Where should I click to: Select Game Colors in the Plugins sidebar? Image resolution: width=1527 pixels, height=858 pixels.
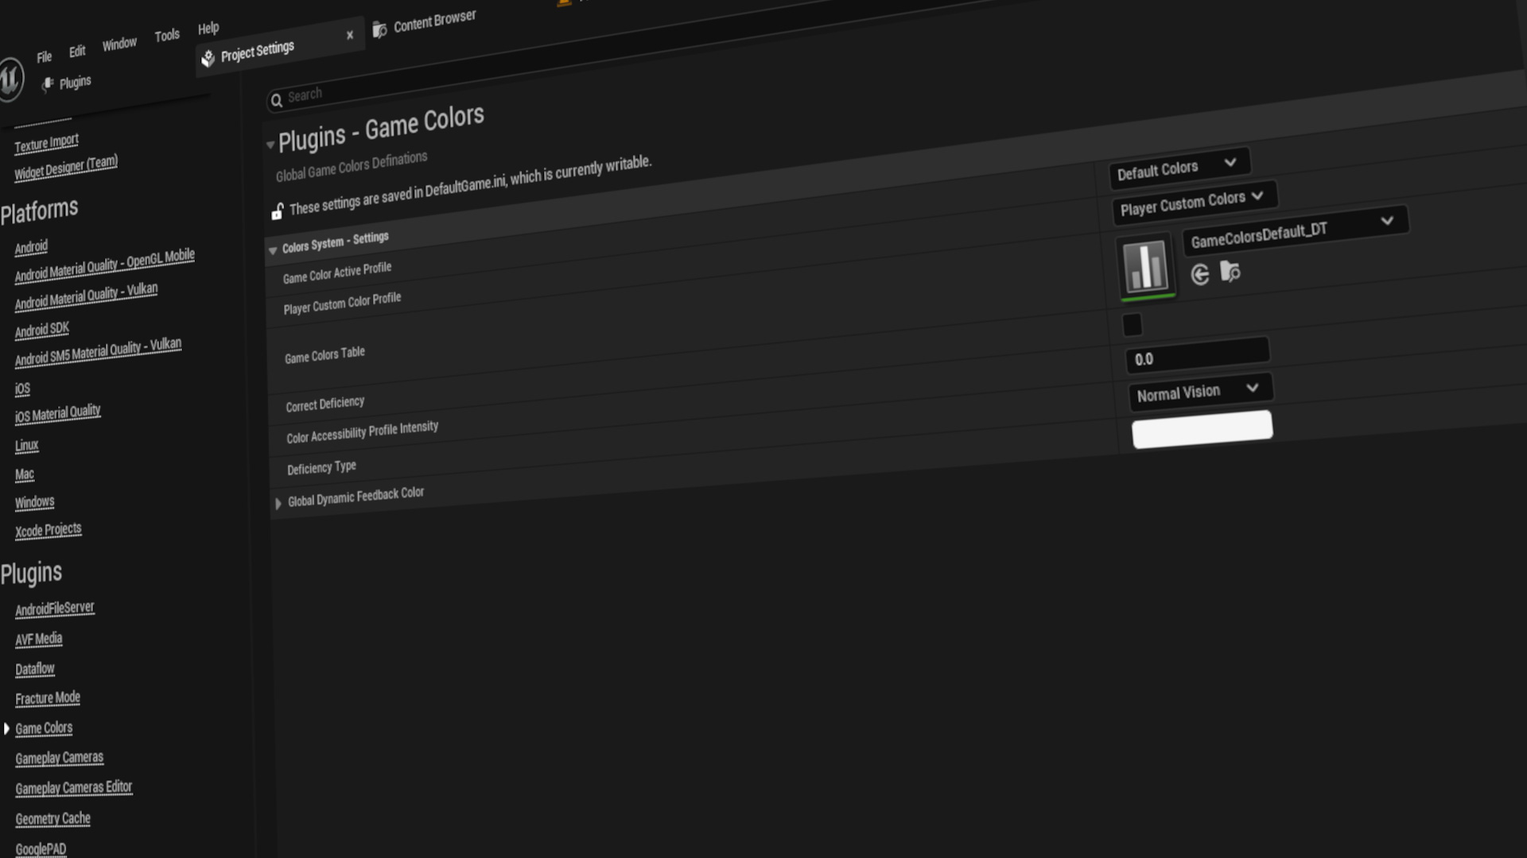[44, 728]
